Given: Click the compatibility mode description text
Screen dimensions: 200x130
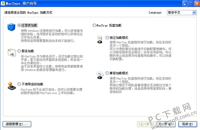Looking at the screenshot, I should point(141,85).
